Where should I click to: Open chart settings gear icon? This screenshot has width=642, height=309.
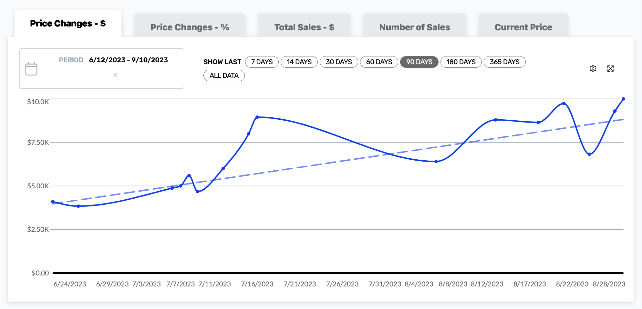593,68
